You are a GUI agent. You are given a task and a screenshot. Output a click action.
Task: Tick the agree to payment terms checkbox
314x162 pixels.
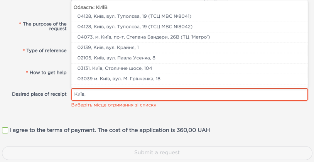pyautogui.click(x=5, y=130)
